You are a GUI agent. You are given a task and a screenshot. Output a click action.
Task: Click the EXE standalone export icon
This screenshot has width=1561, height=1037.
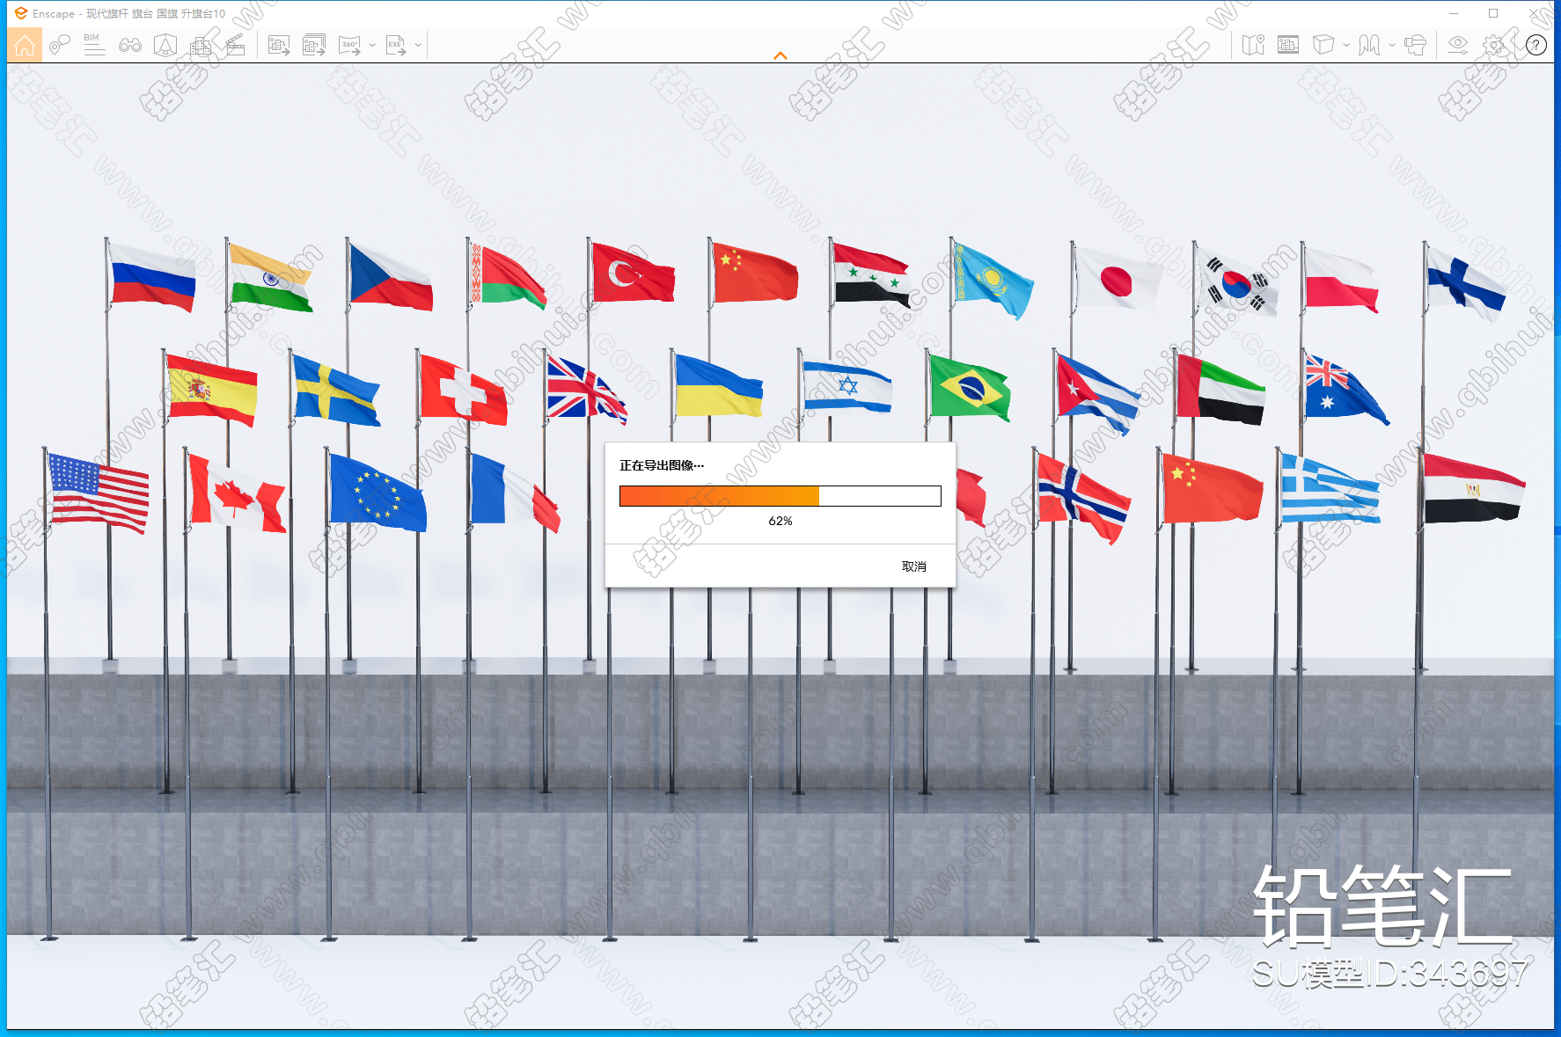pyautogui.click(x=396, y=45)
